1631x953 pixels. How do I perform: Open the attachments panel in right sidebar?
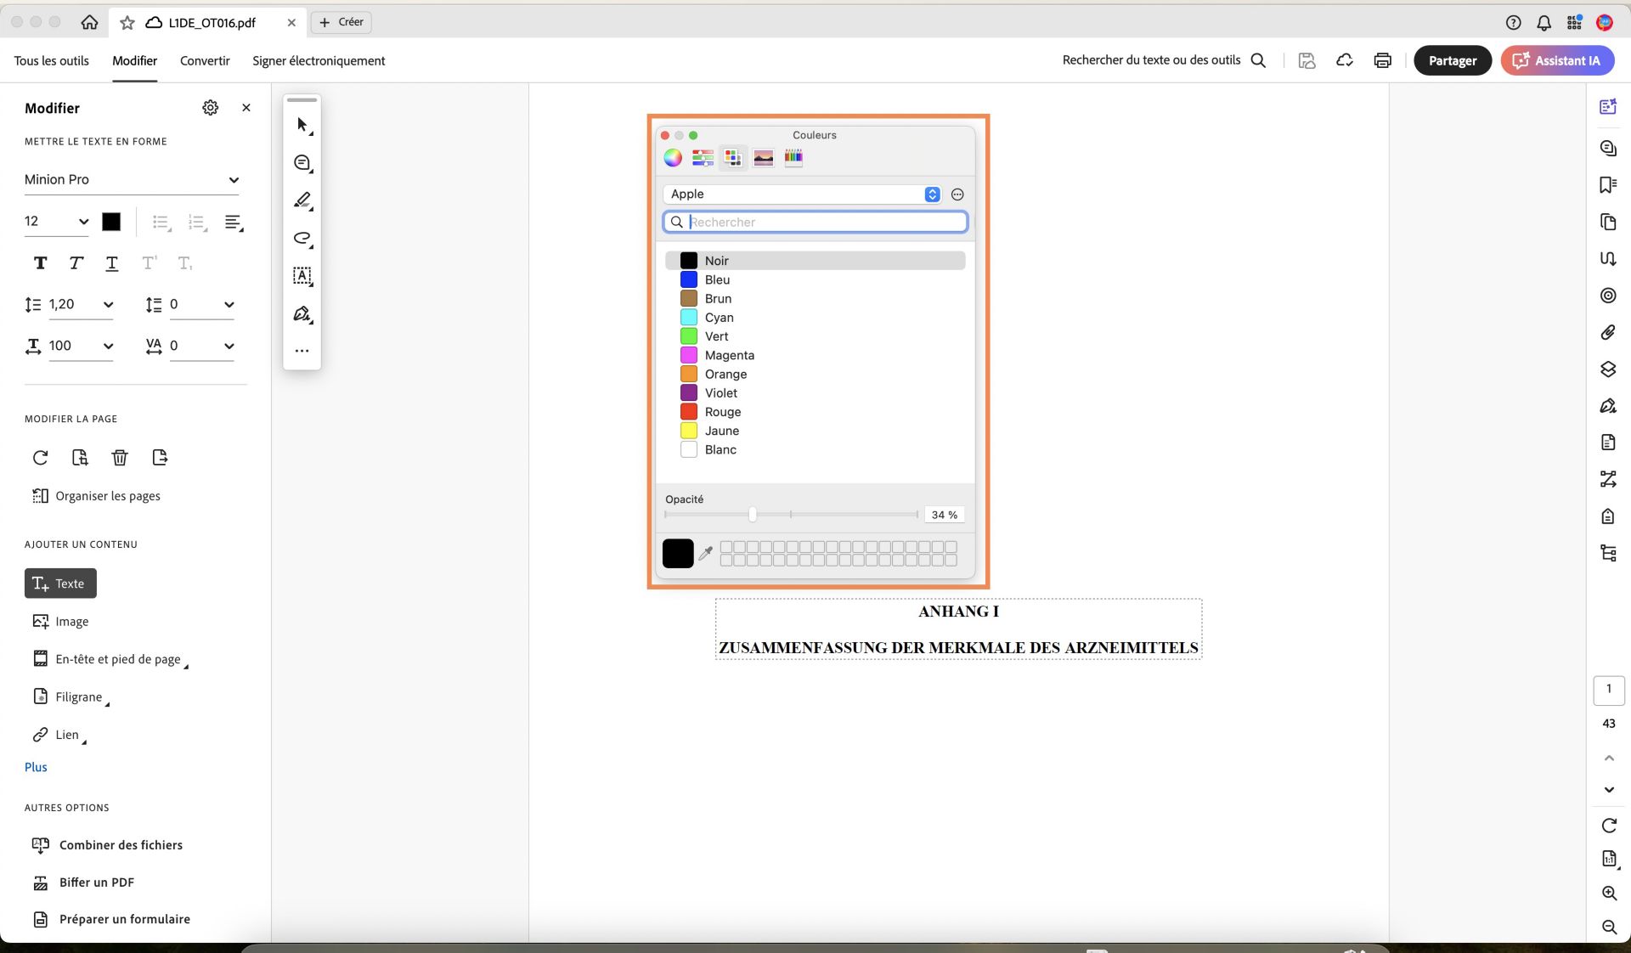coord(1608,333)
